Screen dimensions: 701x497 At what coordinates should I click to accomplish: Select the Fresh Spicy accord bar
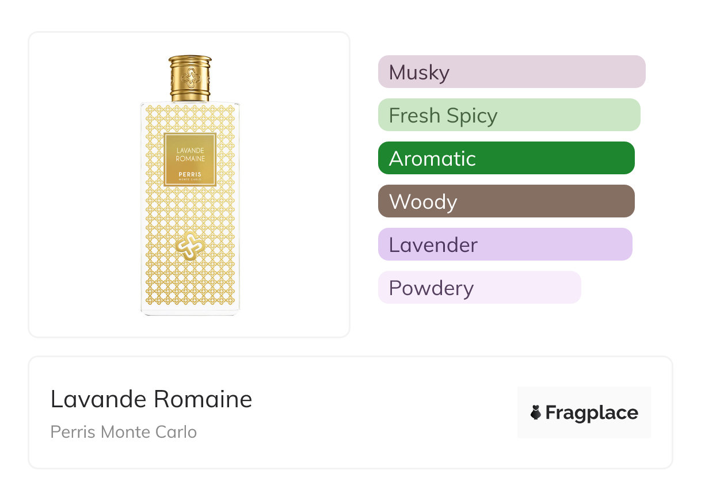[509, 115]
